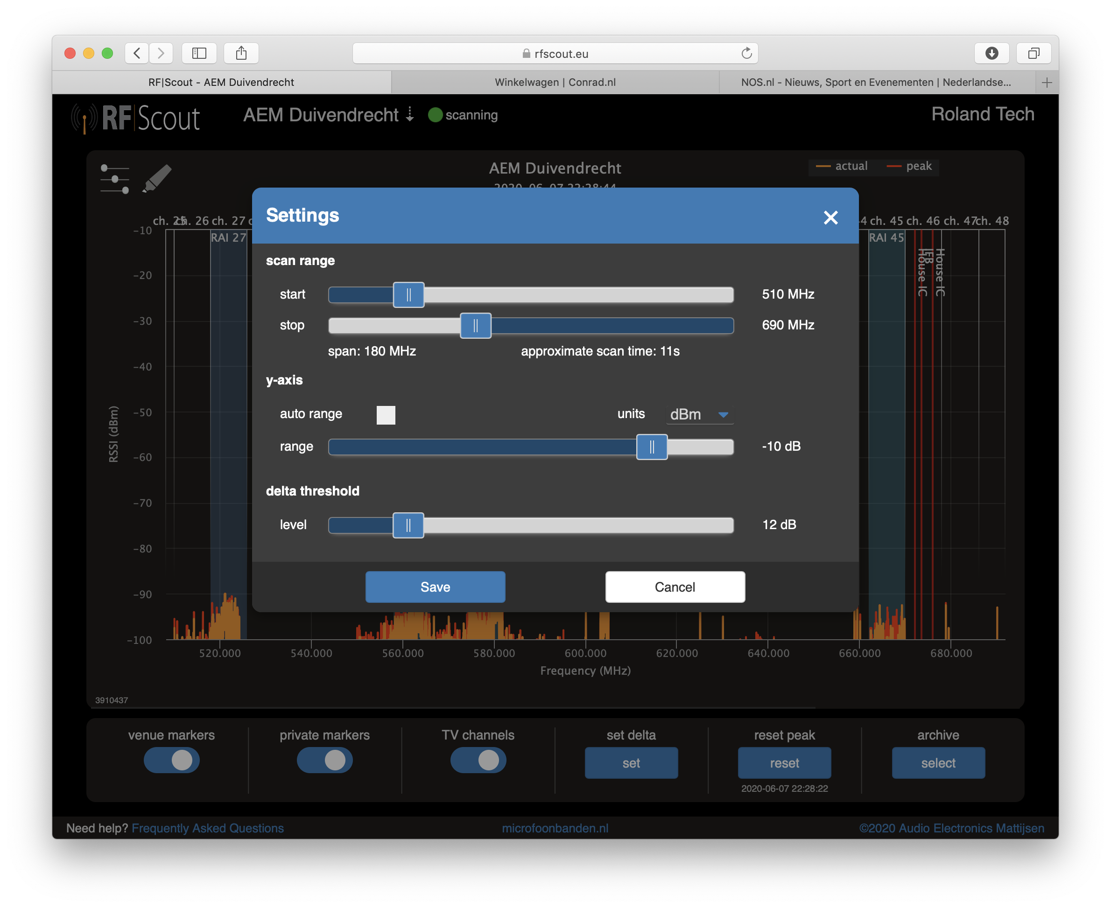This screenshot has height=908, width=1111.
Task: Click the rfscout.eu address bar
Action: click(x=555, y=53)
